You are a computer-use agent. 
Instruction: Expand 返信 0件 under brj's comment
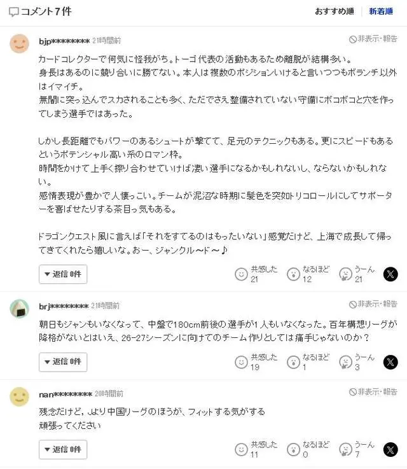tap(63, 362)
